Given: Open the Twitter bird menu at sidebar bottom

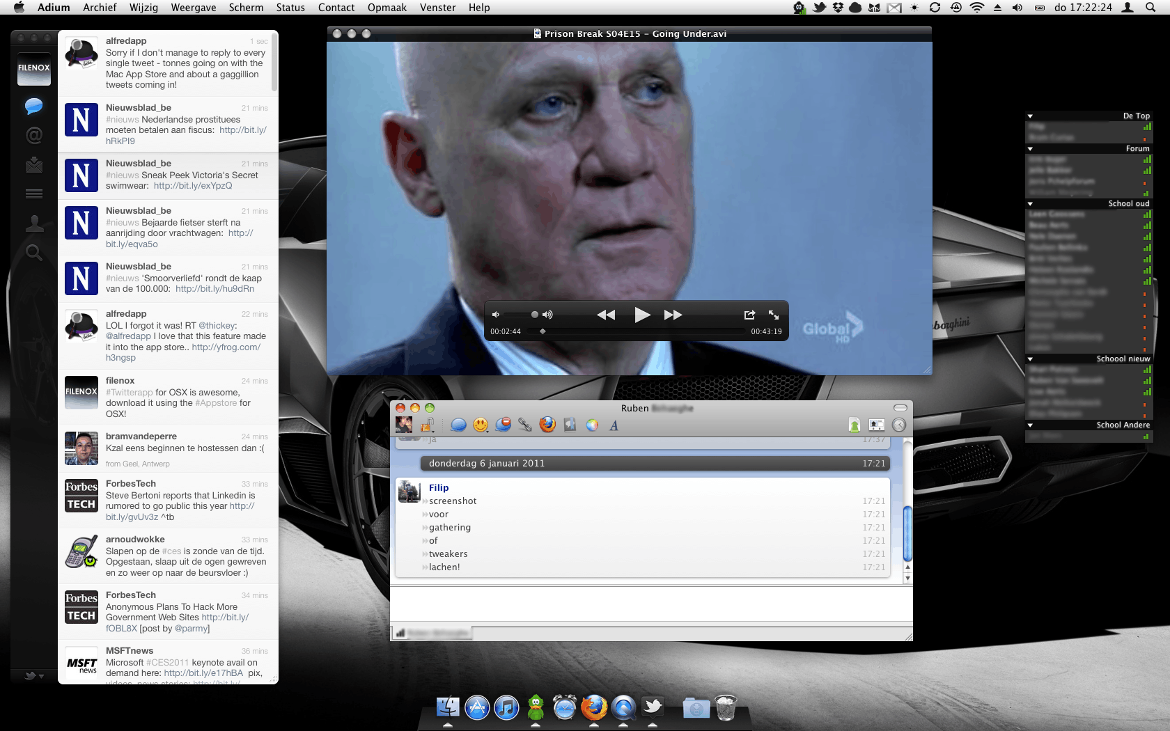Looking at the screenshot, I should pyautogui.click(x=33, y=675).
